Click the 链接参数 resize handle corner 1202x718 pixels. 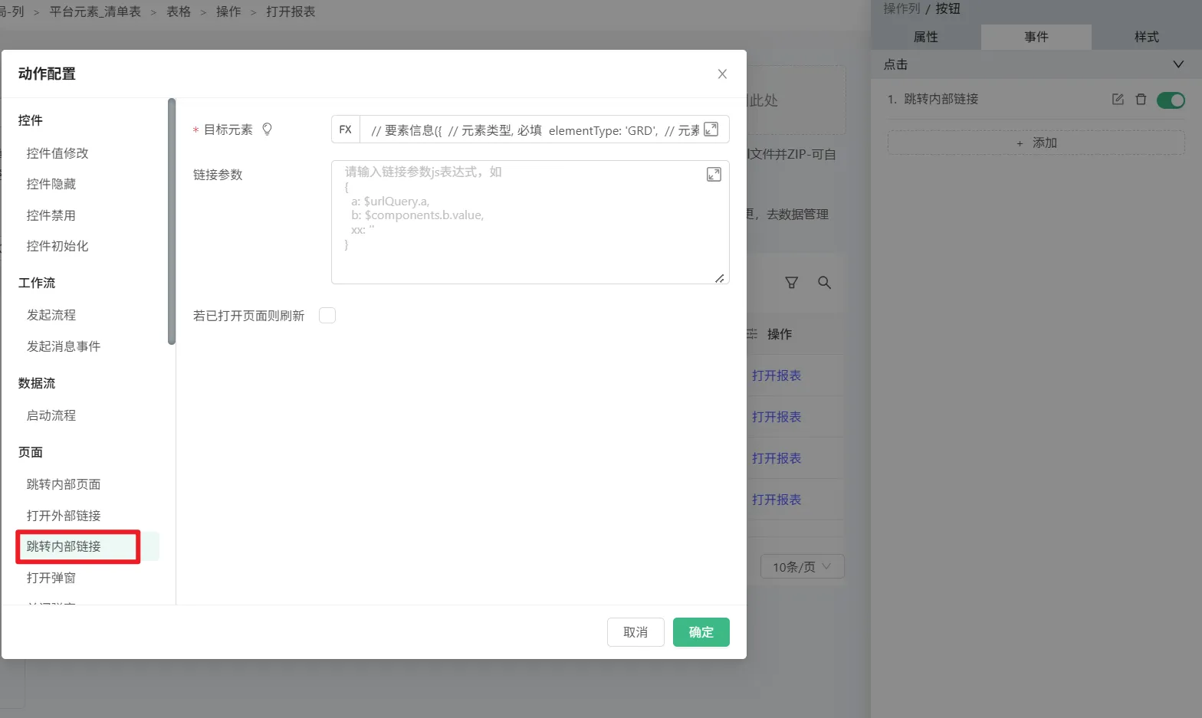[x=720, y=278]
